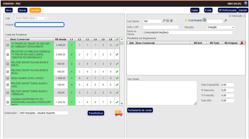This screenshot has height=139, width=249.
Task: Search customer with Cod Cliente magnifier
Action: (164, 21)
